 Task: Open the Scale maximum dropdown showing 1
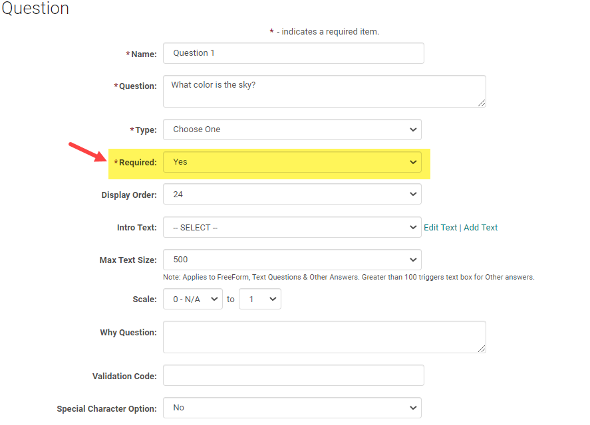click(x=260, y=299)
